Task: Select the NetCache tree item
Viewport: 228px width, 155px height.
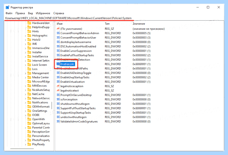Action: click(38, 94)
